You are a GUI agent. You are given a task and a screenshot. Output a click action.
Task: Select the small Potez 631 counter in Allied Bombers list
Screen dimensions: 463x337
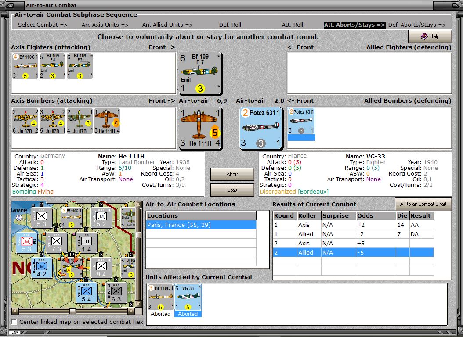tap(301, 124)
